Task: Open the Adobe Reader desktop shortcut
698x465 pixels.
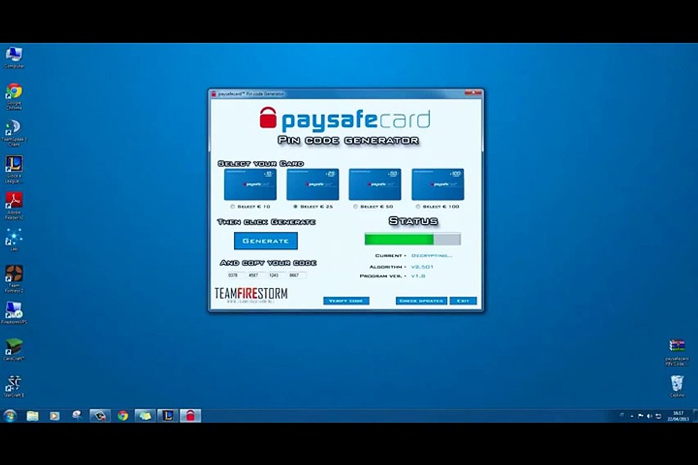Action: (x=14, y=205)
